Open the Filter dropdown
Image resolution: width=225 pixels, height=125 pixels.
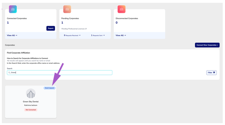212,73
